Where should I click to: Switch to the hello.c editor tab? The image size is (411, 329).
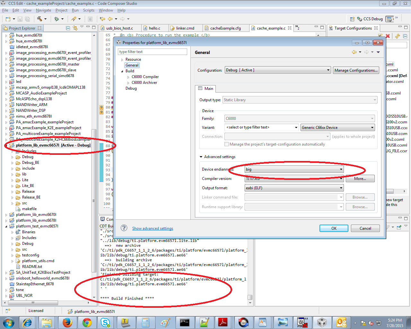154,28
